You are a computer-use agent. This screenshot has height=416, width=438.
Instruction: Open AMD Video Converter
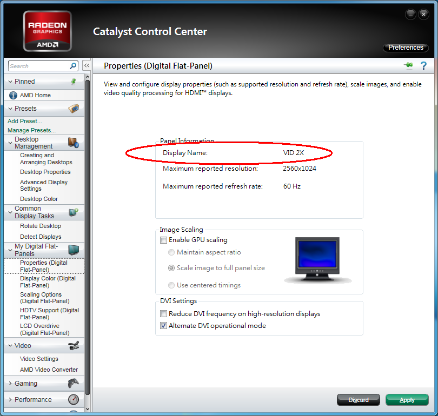[49, 370]
